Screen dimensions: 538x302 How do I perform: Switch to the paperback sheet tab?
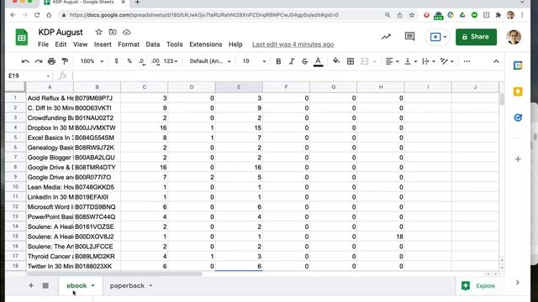(x=127, y=285)
